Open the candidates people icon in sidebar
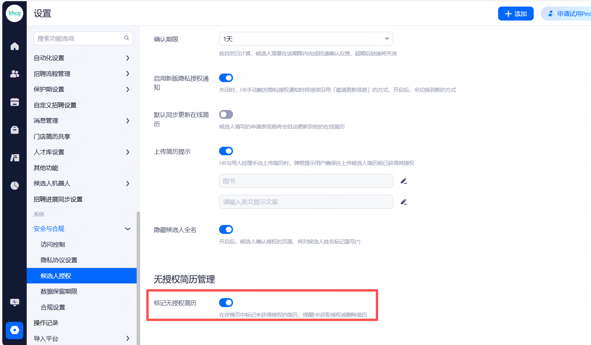This screenshot has height=345, width=591. [15, 74]
